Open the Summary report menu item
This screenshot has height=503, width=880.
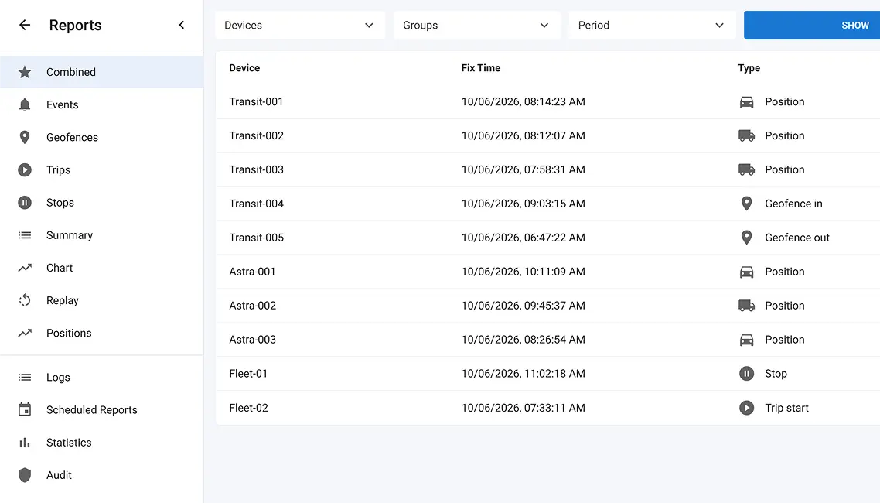[101, 235]
